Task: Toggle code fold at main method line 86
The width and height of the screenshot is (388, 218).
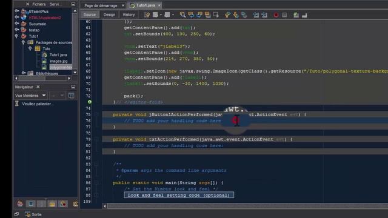Action: (x=96, y=183)
